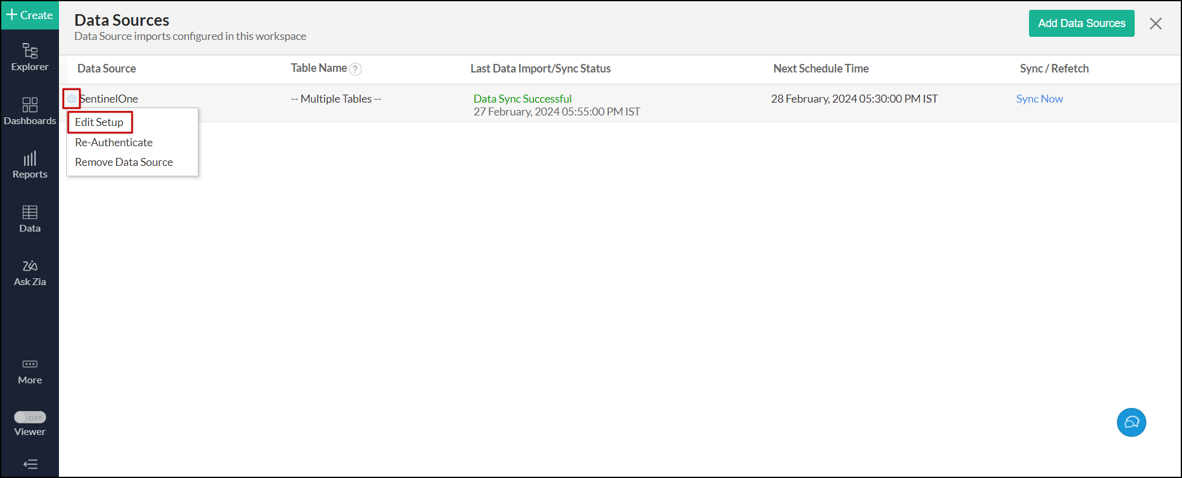Click Add Data Sources button
The image size is (1182, 478).
pos(1081,23)
